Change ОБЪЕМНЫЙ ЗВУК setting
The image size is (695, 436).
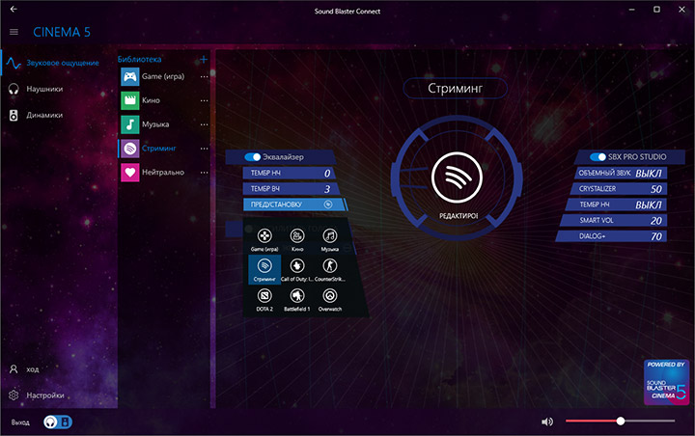621,173
